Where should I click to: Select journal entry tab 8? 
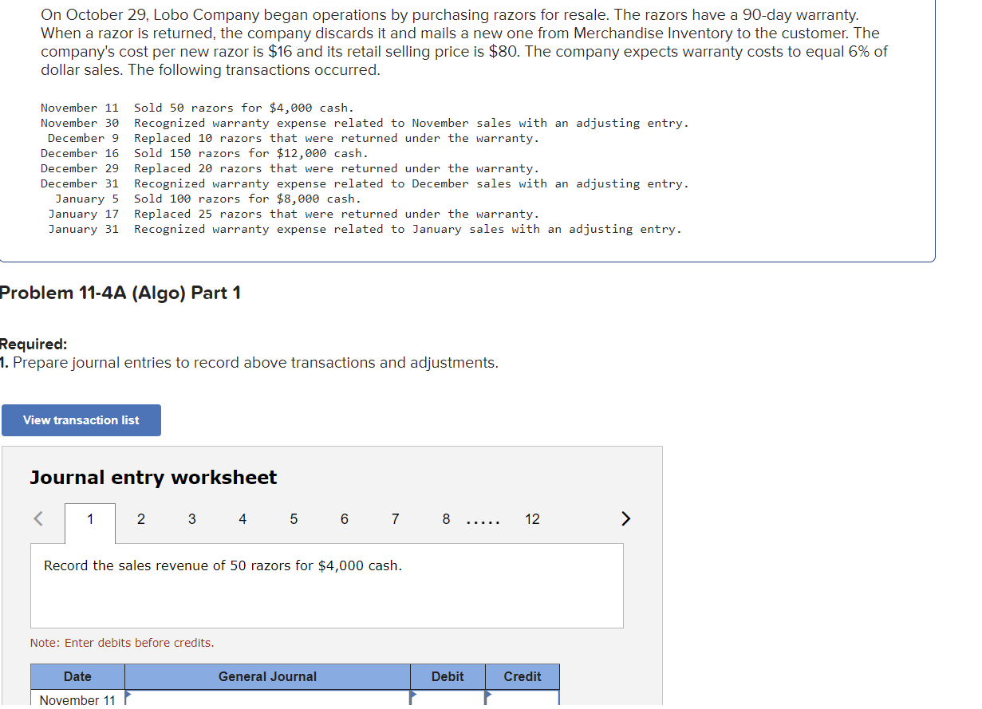click(x=445, y=518)
